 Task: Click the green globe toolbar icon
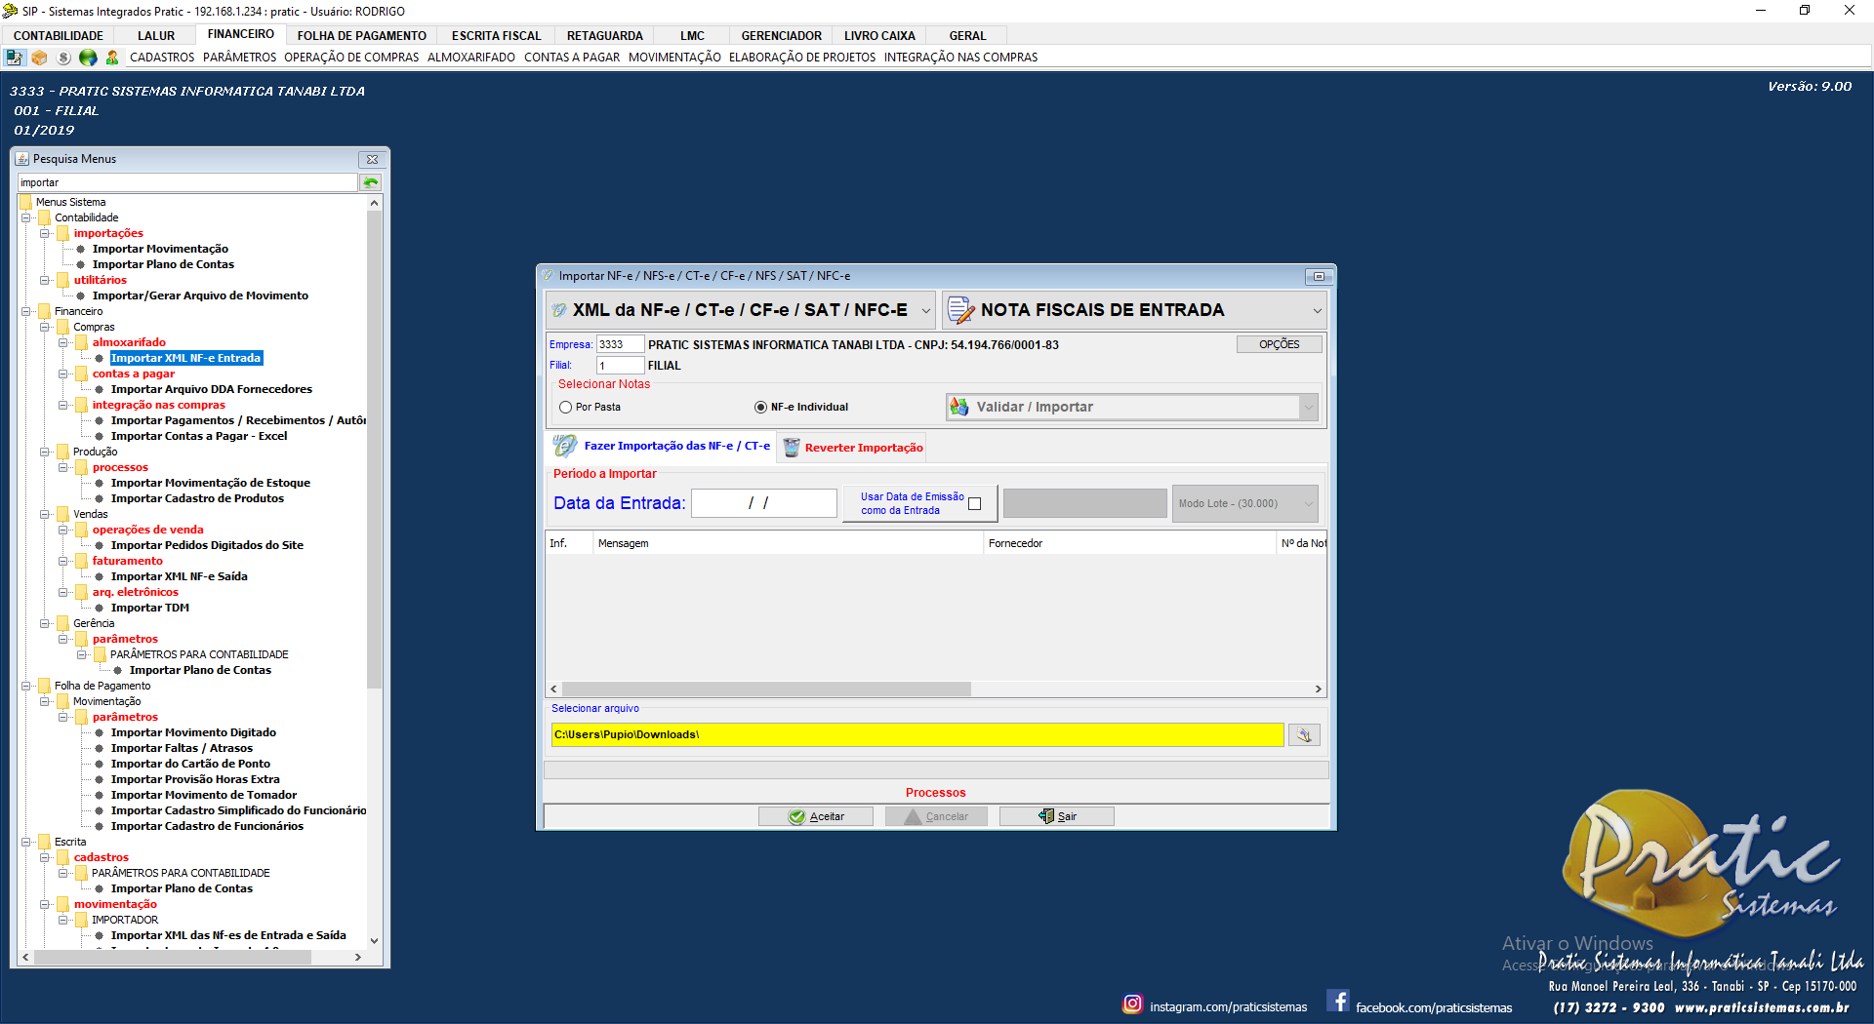pos(88,58)
